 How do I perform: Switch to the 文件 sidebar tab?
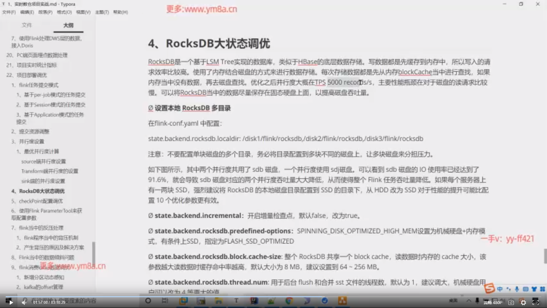[27, 25]
